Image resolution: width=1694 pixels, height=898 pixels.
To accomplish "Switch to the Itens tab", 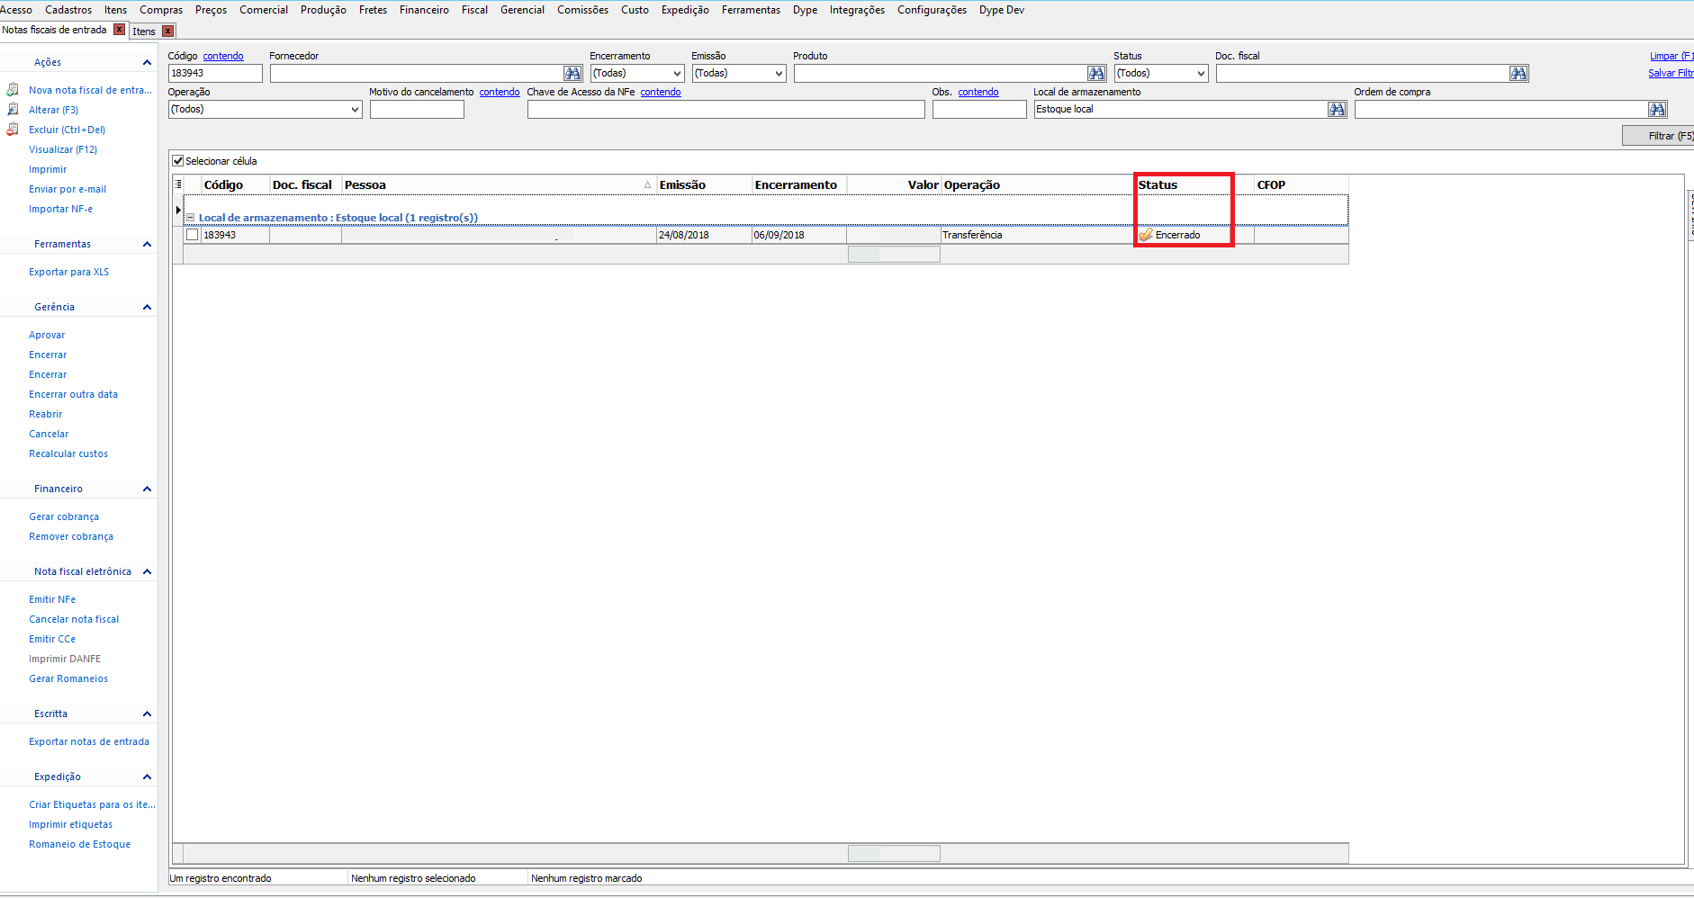I will click(144, 31).
